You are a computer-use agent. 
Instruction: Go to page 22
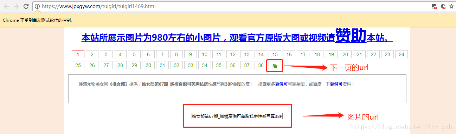tap(373, 54)
